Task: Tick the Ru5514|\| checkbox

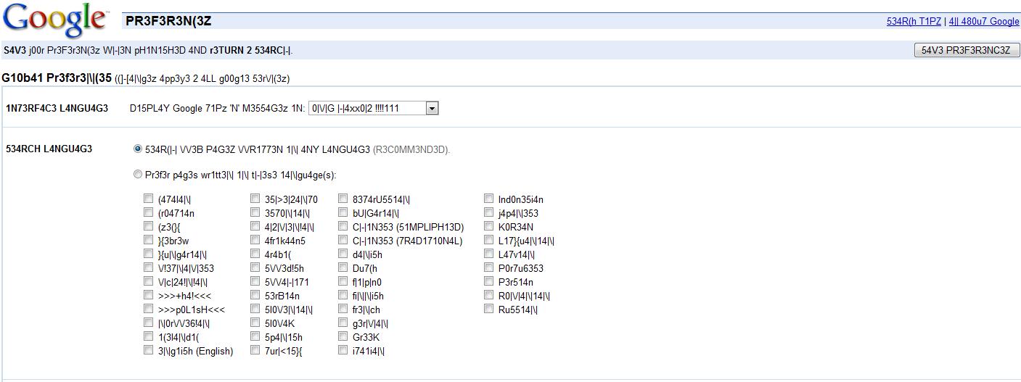Action: pos(489,309)
